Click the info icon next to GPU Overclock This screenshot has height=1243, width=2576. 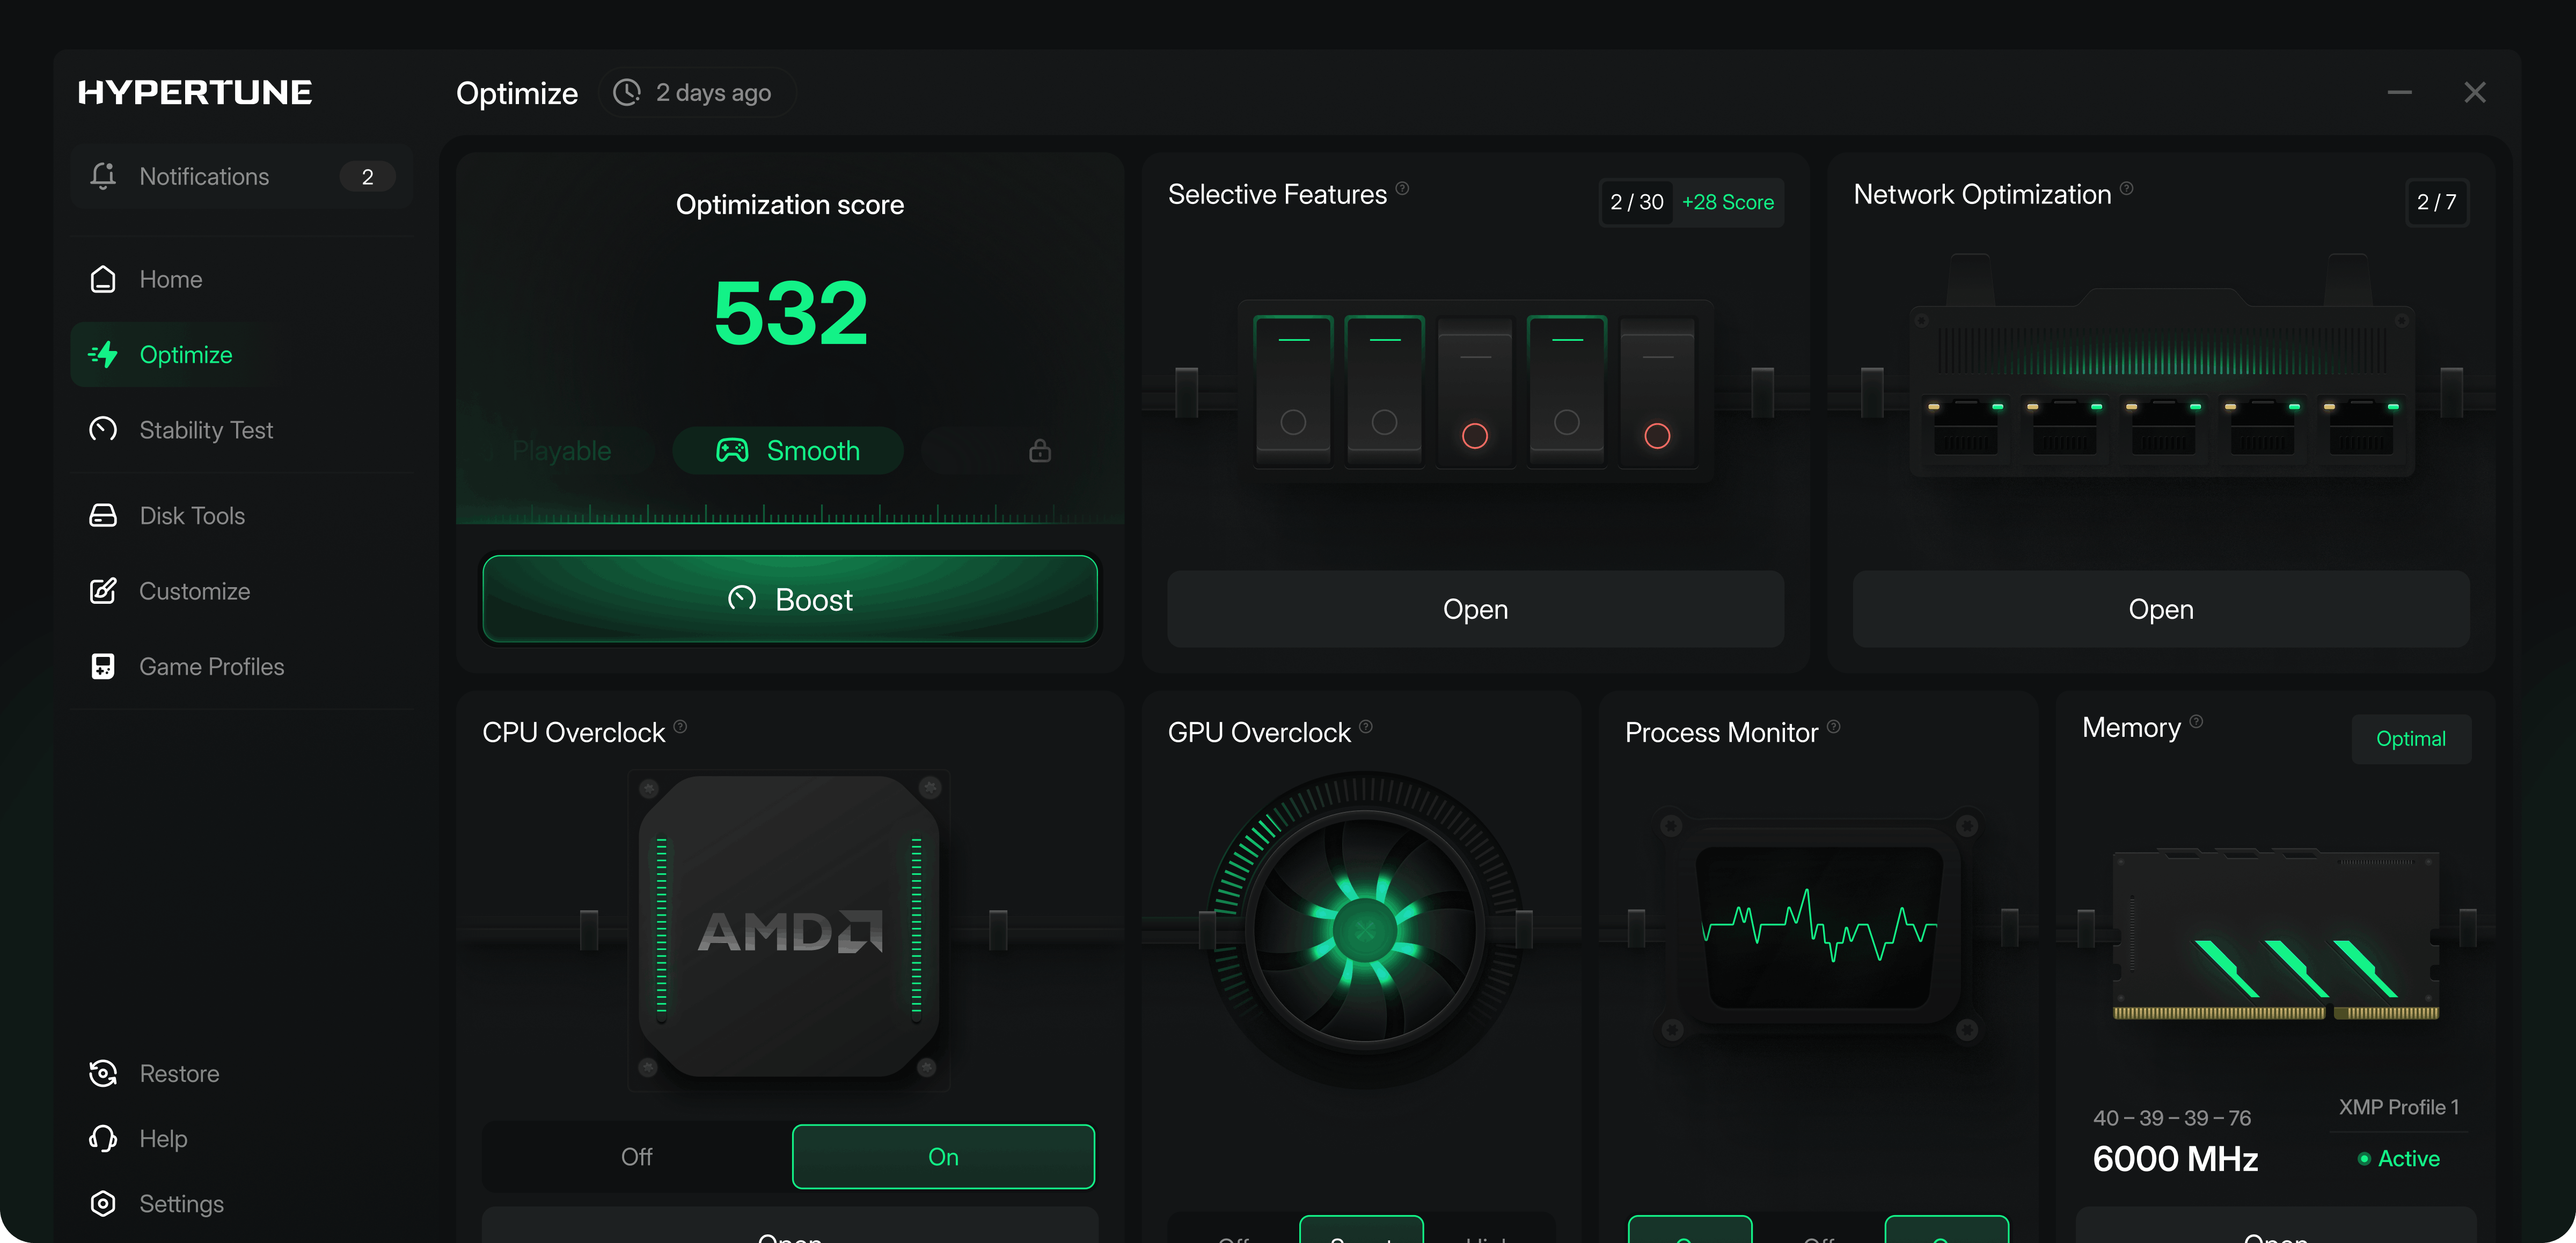[x=1365, y=726]
